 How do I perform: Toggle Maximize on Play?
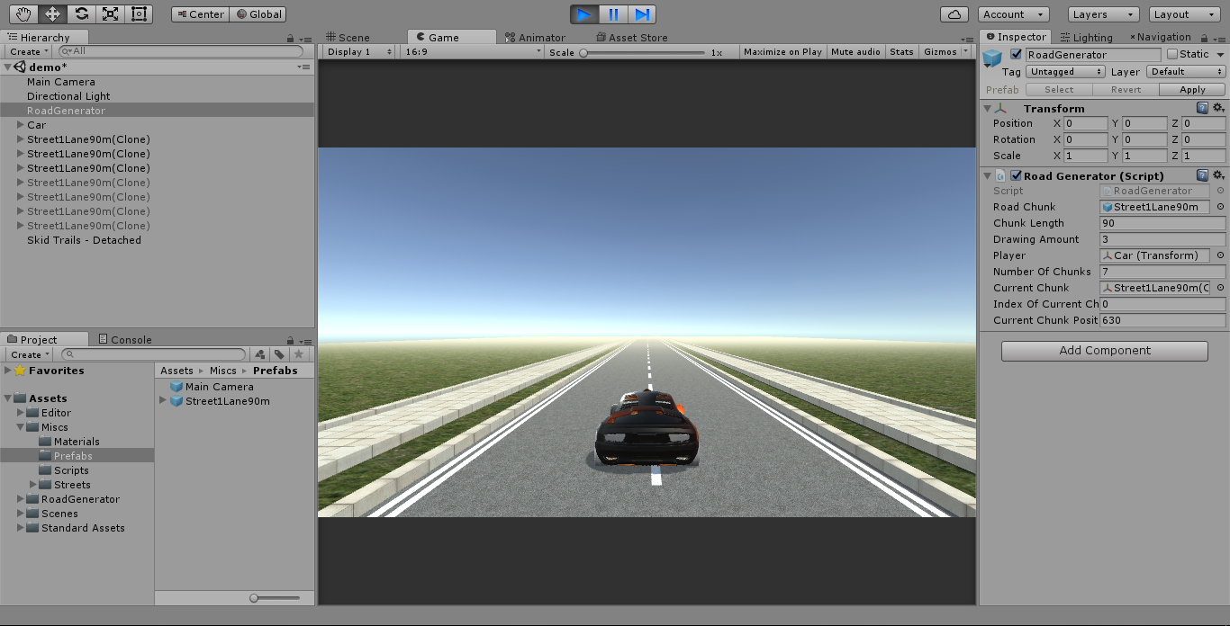[x=782, y=52]
